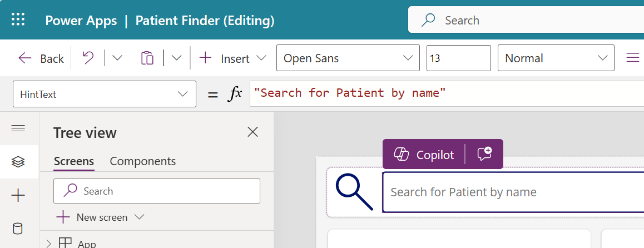Click the Copilot comment feedback icon

click(x=484, y=155)
